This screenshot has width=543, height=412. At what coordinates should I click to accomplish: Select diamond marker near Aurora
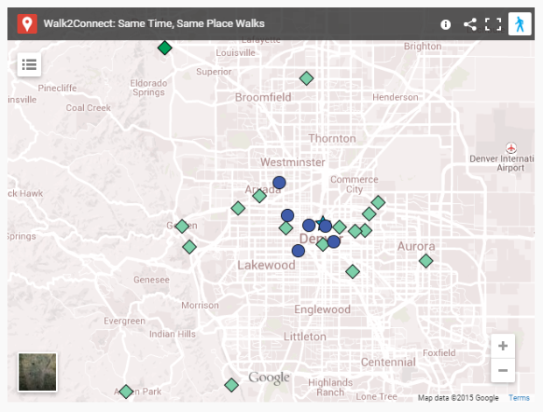pyautogui.click(x=426, y=261)
